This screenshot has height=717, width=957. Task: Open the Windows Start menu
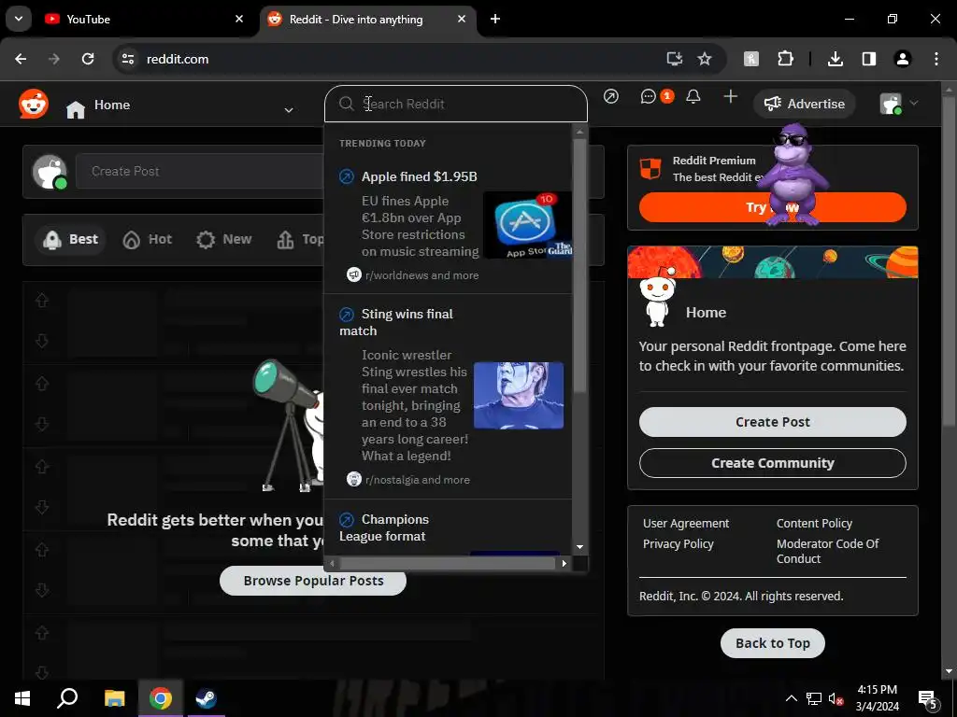click(22, 698)
